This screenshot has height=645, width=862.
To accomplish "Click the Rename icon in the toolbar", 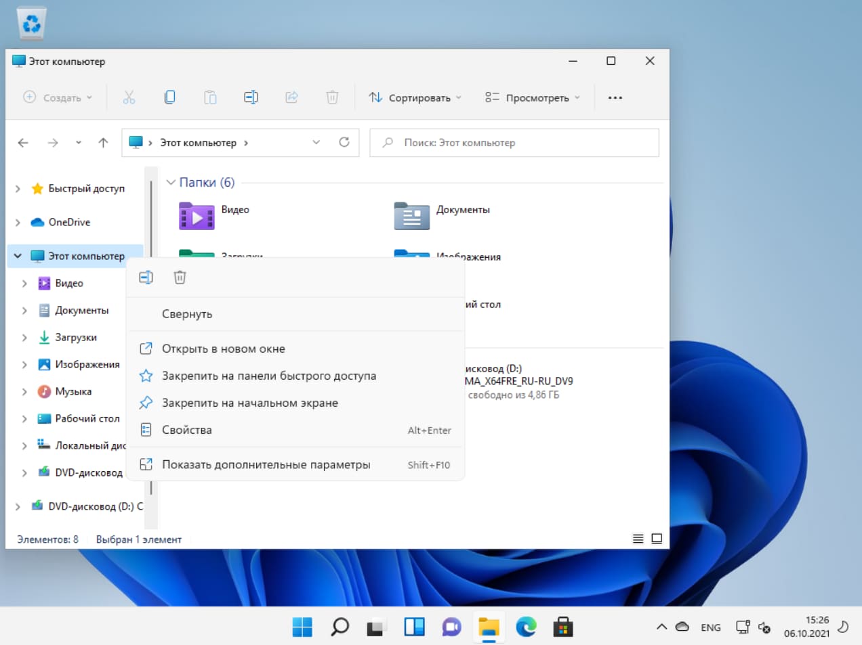I will point(251,97).
